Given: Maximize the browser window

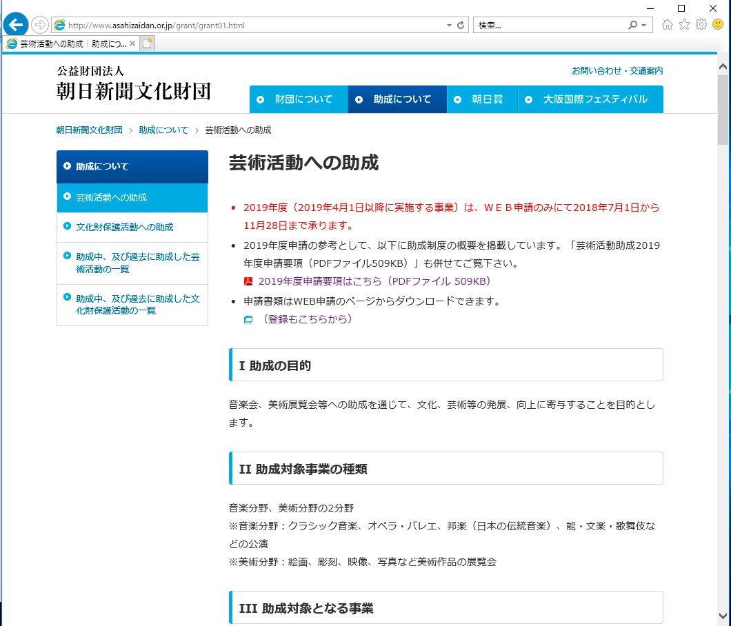Looking at the screenshot, I should [681, 8].
